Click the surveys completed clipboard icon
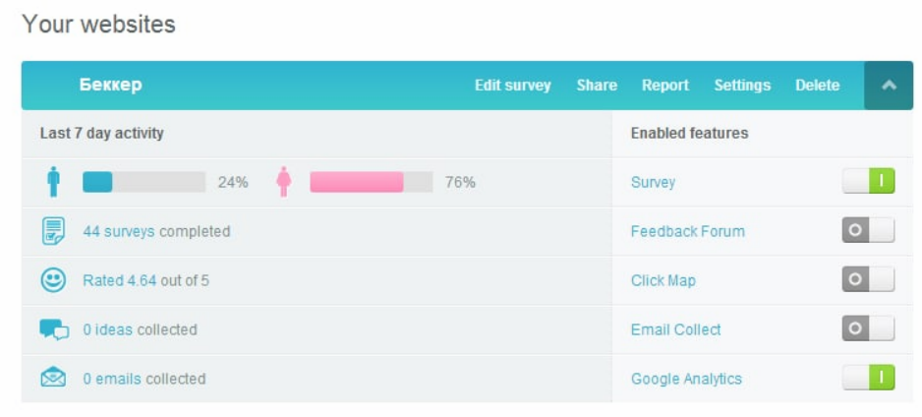The height and width of the screenshot is (417, 922). 53,231
